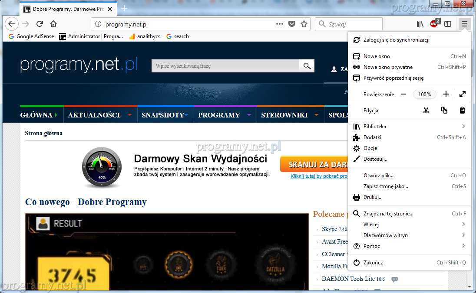Click Google AdSense bookmark
This screenshot has width=476, height=293.
pos(31,36)
